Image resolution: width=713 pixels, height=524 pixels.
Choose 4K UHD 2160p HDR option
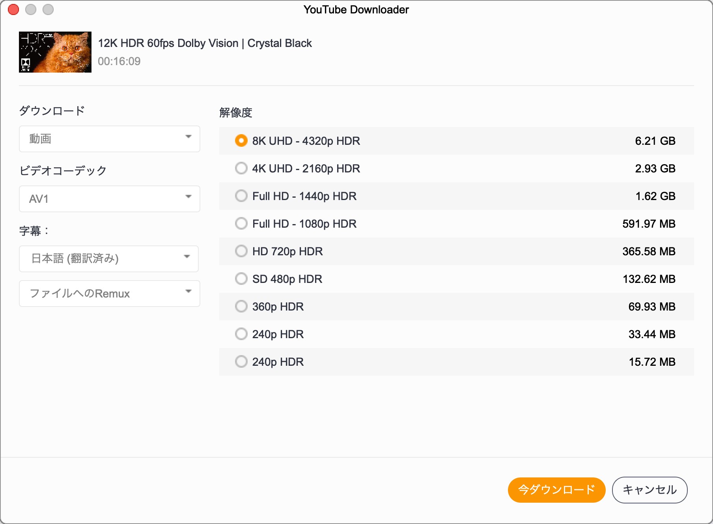pos(241,168)
